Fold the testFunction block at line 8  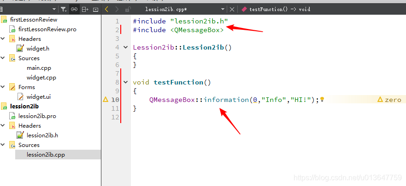coord(126,82)
